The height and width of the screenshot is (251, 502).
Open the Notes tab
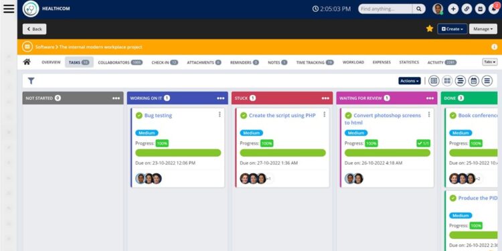point(278,62)
